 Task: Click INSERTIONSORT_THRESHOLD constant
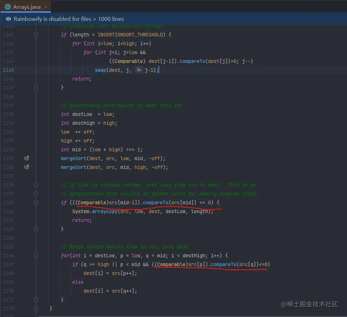coord(130,35)
